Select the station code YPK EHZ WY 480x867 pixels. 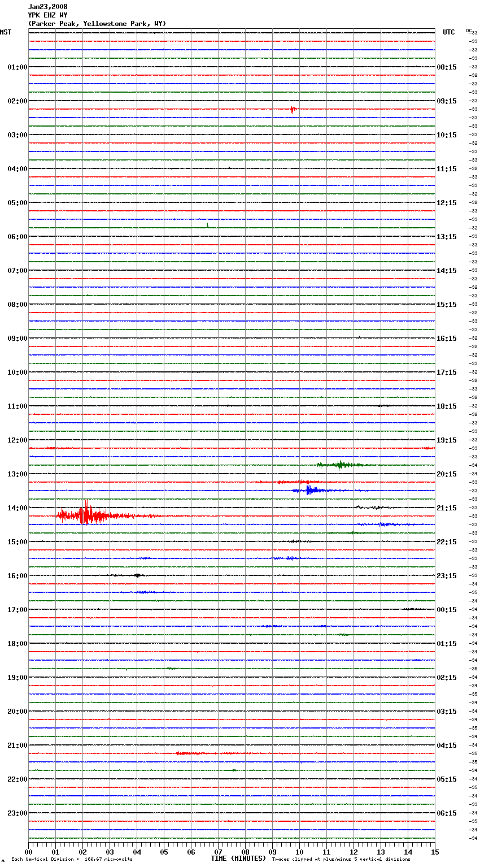pyautogui.click(x=47, y=15)
